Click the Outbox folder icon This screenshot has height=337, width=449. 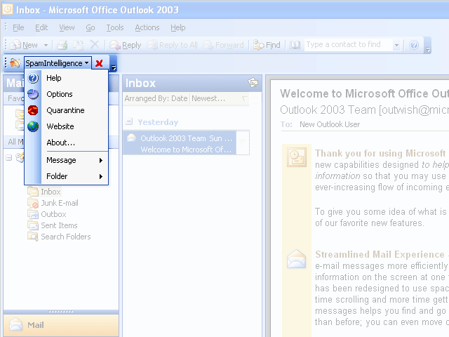click(x=33, y=214)
